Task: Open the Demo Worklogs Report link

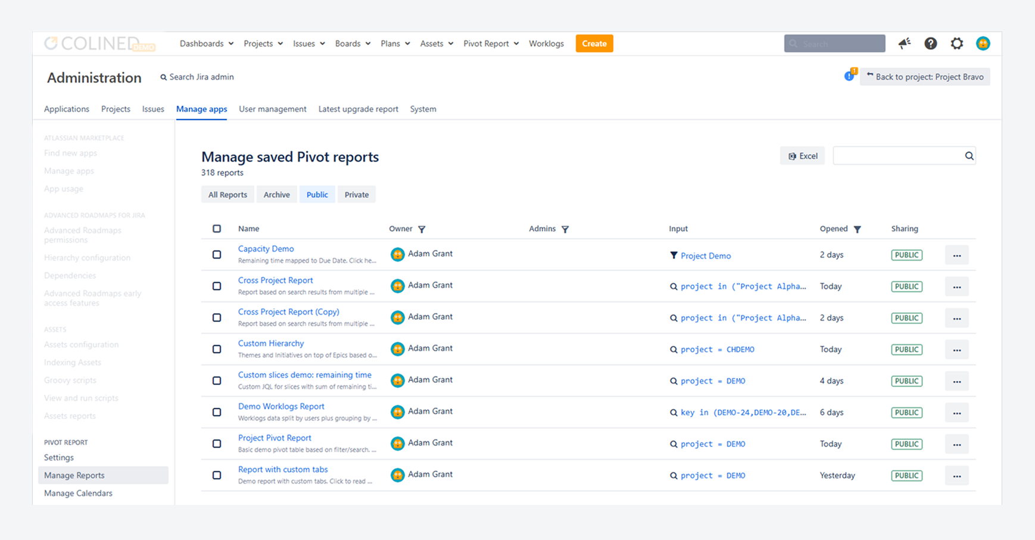Action: [281, 406]
